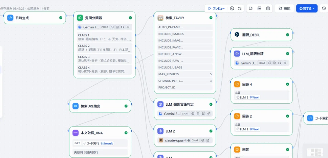Click the INCLUDE_FAVIC... parameter row

(185, 47)
